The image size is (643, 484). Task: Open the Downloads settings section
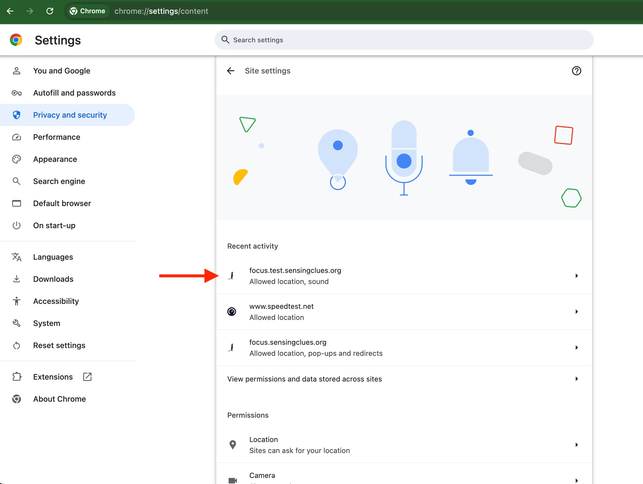[53, 279]
